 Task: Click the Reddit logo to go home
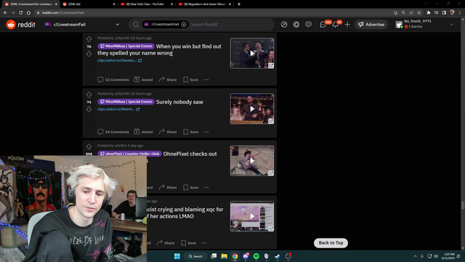click(x=21, y=24)
